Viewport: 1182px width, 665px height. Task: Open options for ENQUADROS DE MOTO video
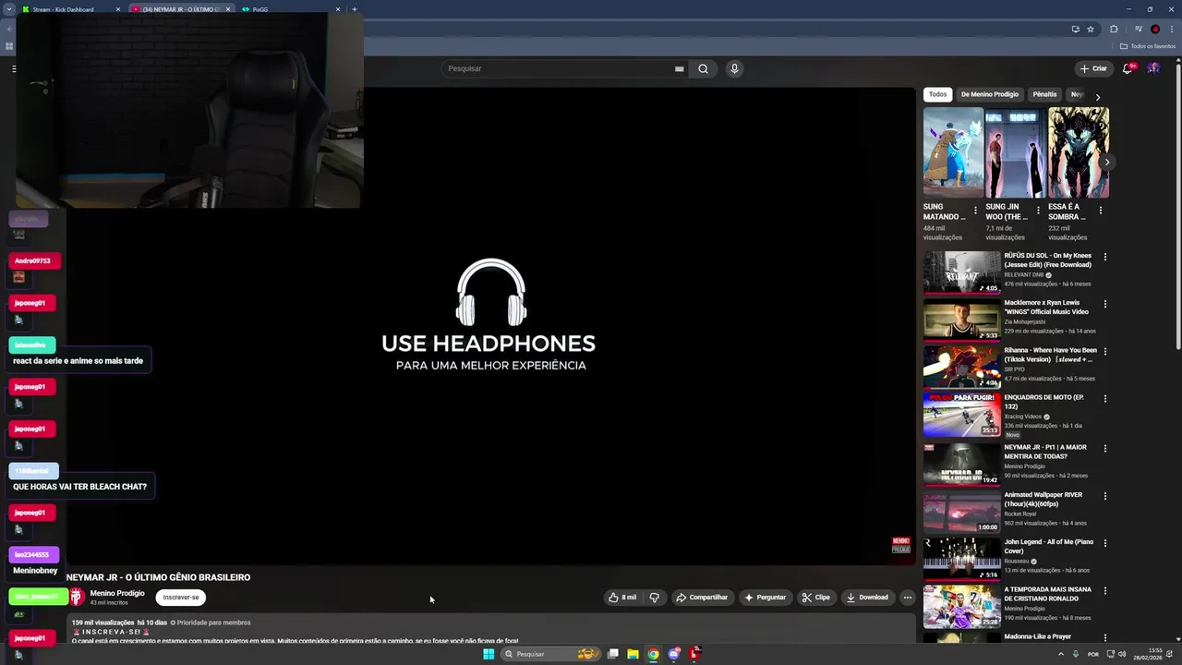1105,399
